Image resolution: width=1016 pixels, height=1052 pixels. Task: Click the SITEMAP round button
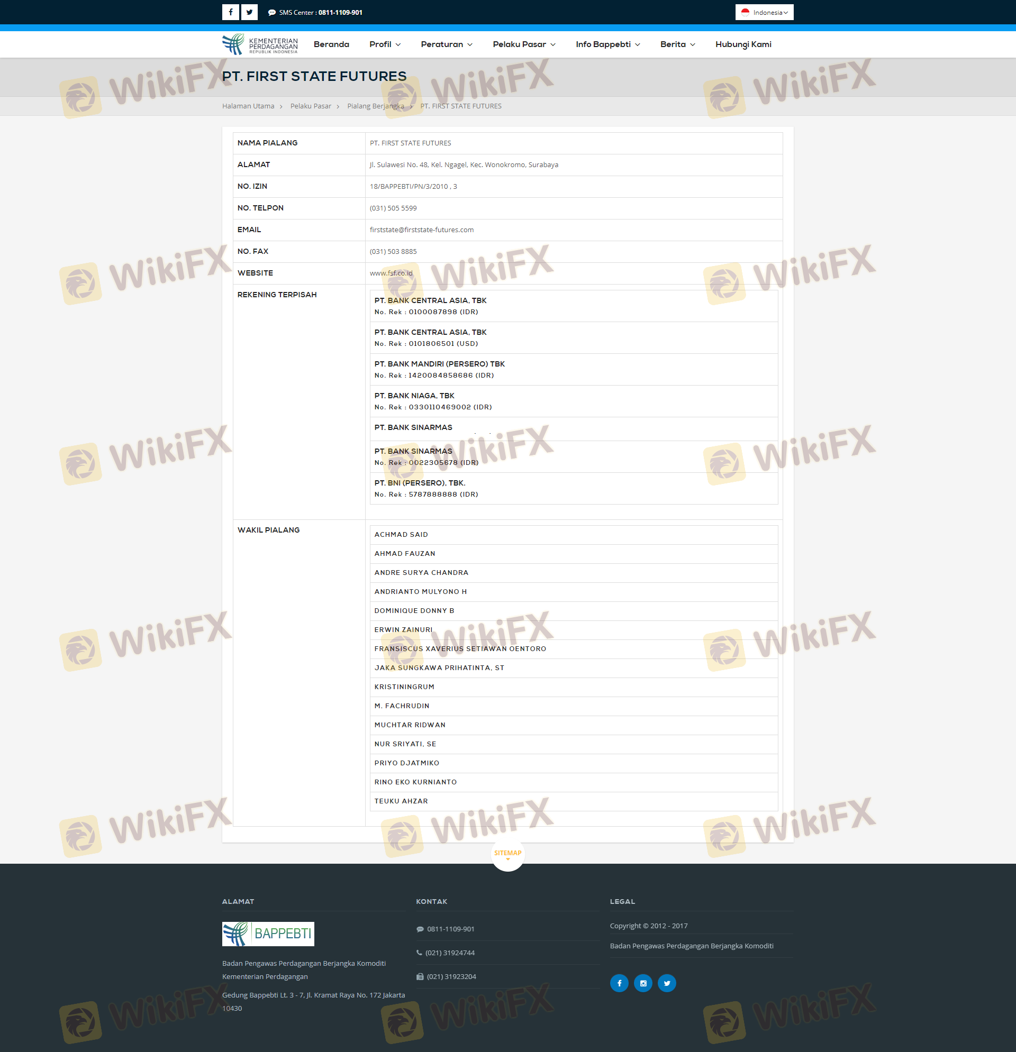point(507,854)
